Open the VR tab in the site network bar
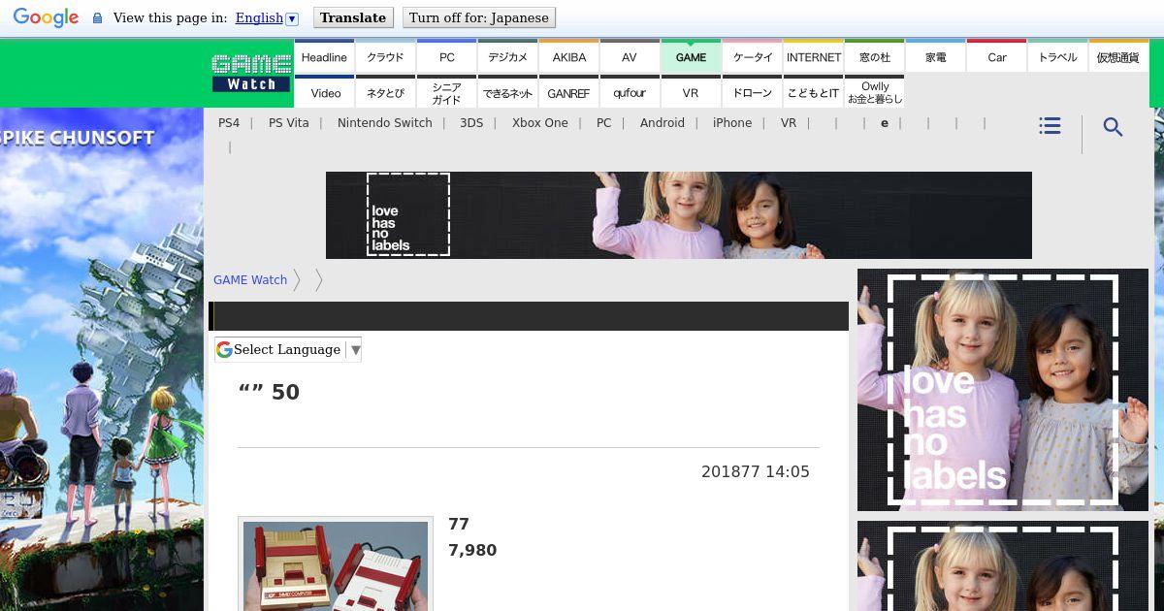The width and height of the screenshot is (1164, 611). click(691, 92)
